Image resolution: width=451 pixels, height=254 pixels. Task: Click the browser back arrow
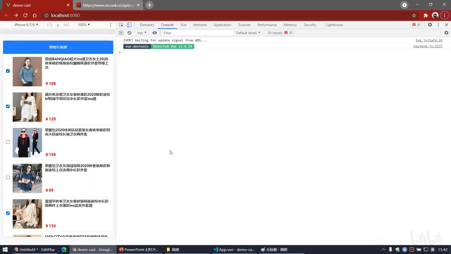pyautogui.click(x=6, y=15)
